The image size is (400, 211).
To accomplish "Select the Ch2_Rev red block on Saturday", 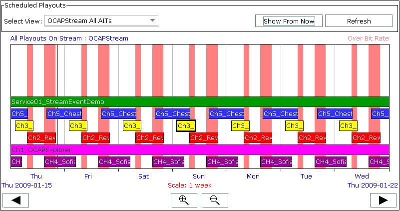I will (150, 137).
